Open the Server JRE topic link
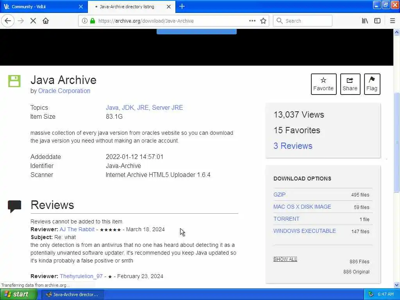The height and width of the screenshot is (300, 400). (x=167, y=108)
